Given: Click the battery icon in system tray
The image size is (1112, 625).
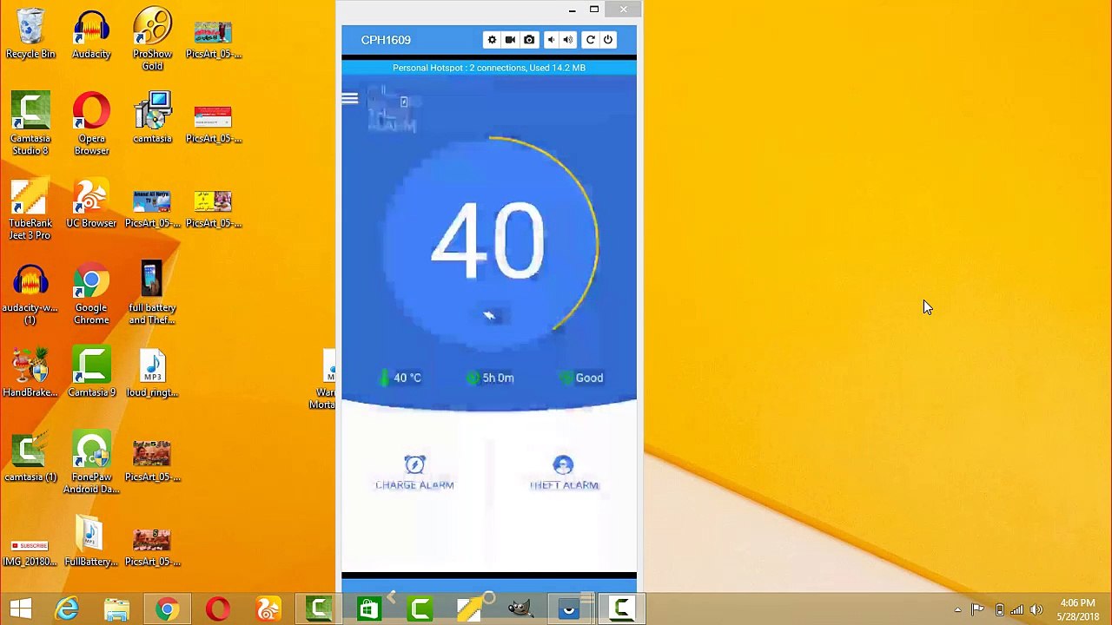Looking at the screenshot, I should click(999, 610).
